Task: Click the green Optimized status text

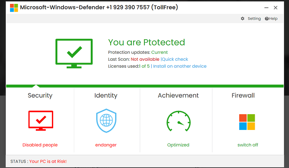Action: [x=178, y=145]
